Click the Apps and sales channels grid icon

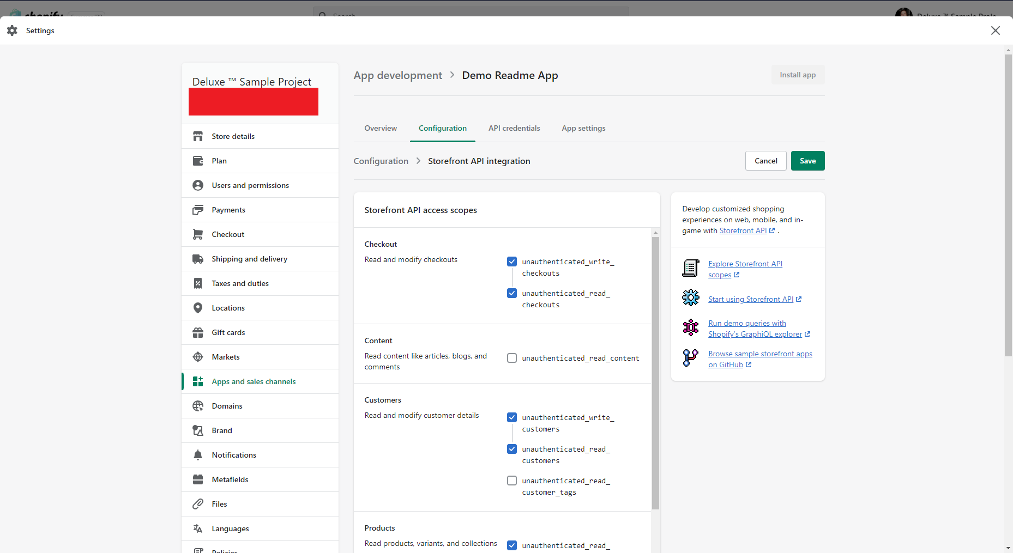coord(198,381)
